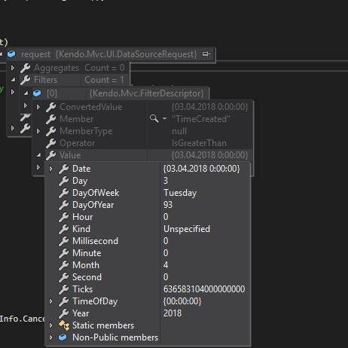The height and width of the screenshot is (348, 348).
Task: Select the DayOfYear value 93
Action: coord(168,205)
